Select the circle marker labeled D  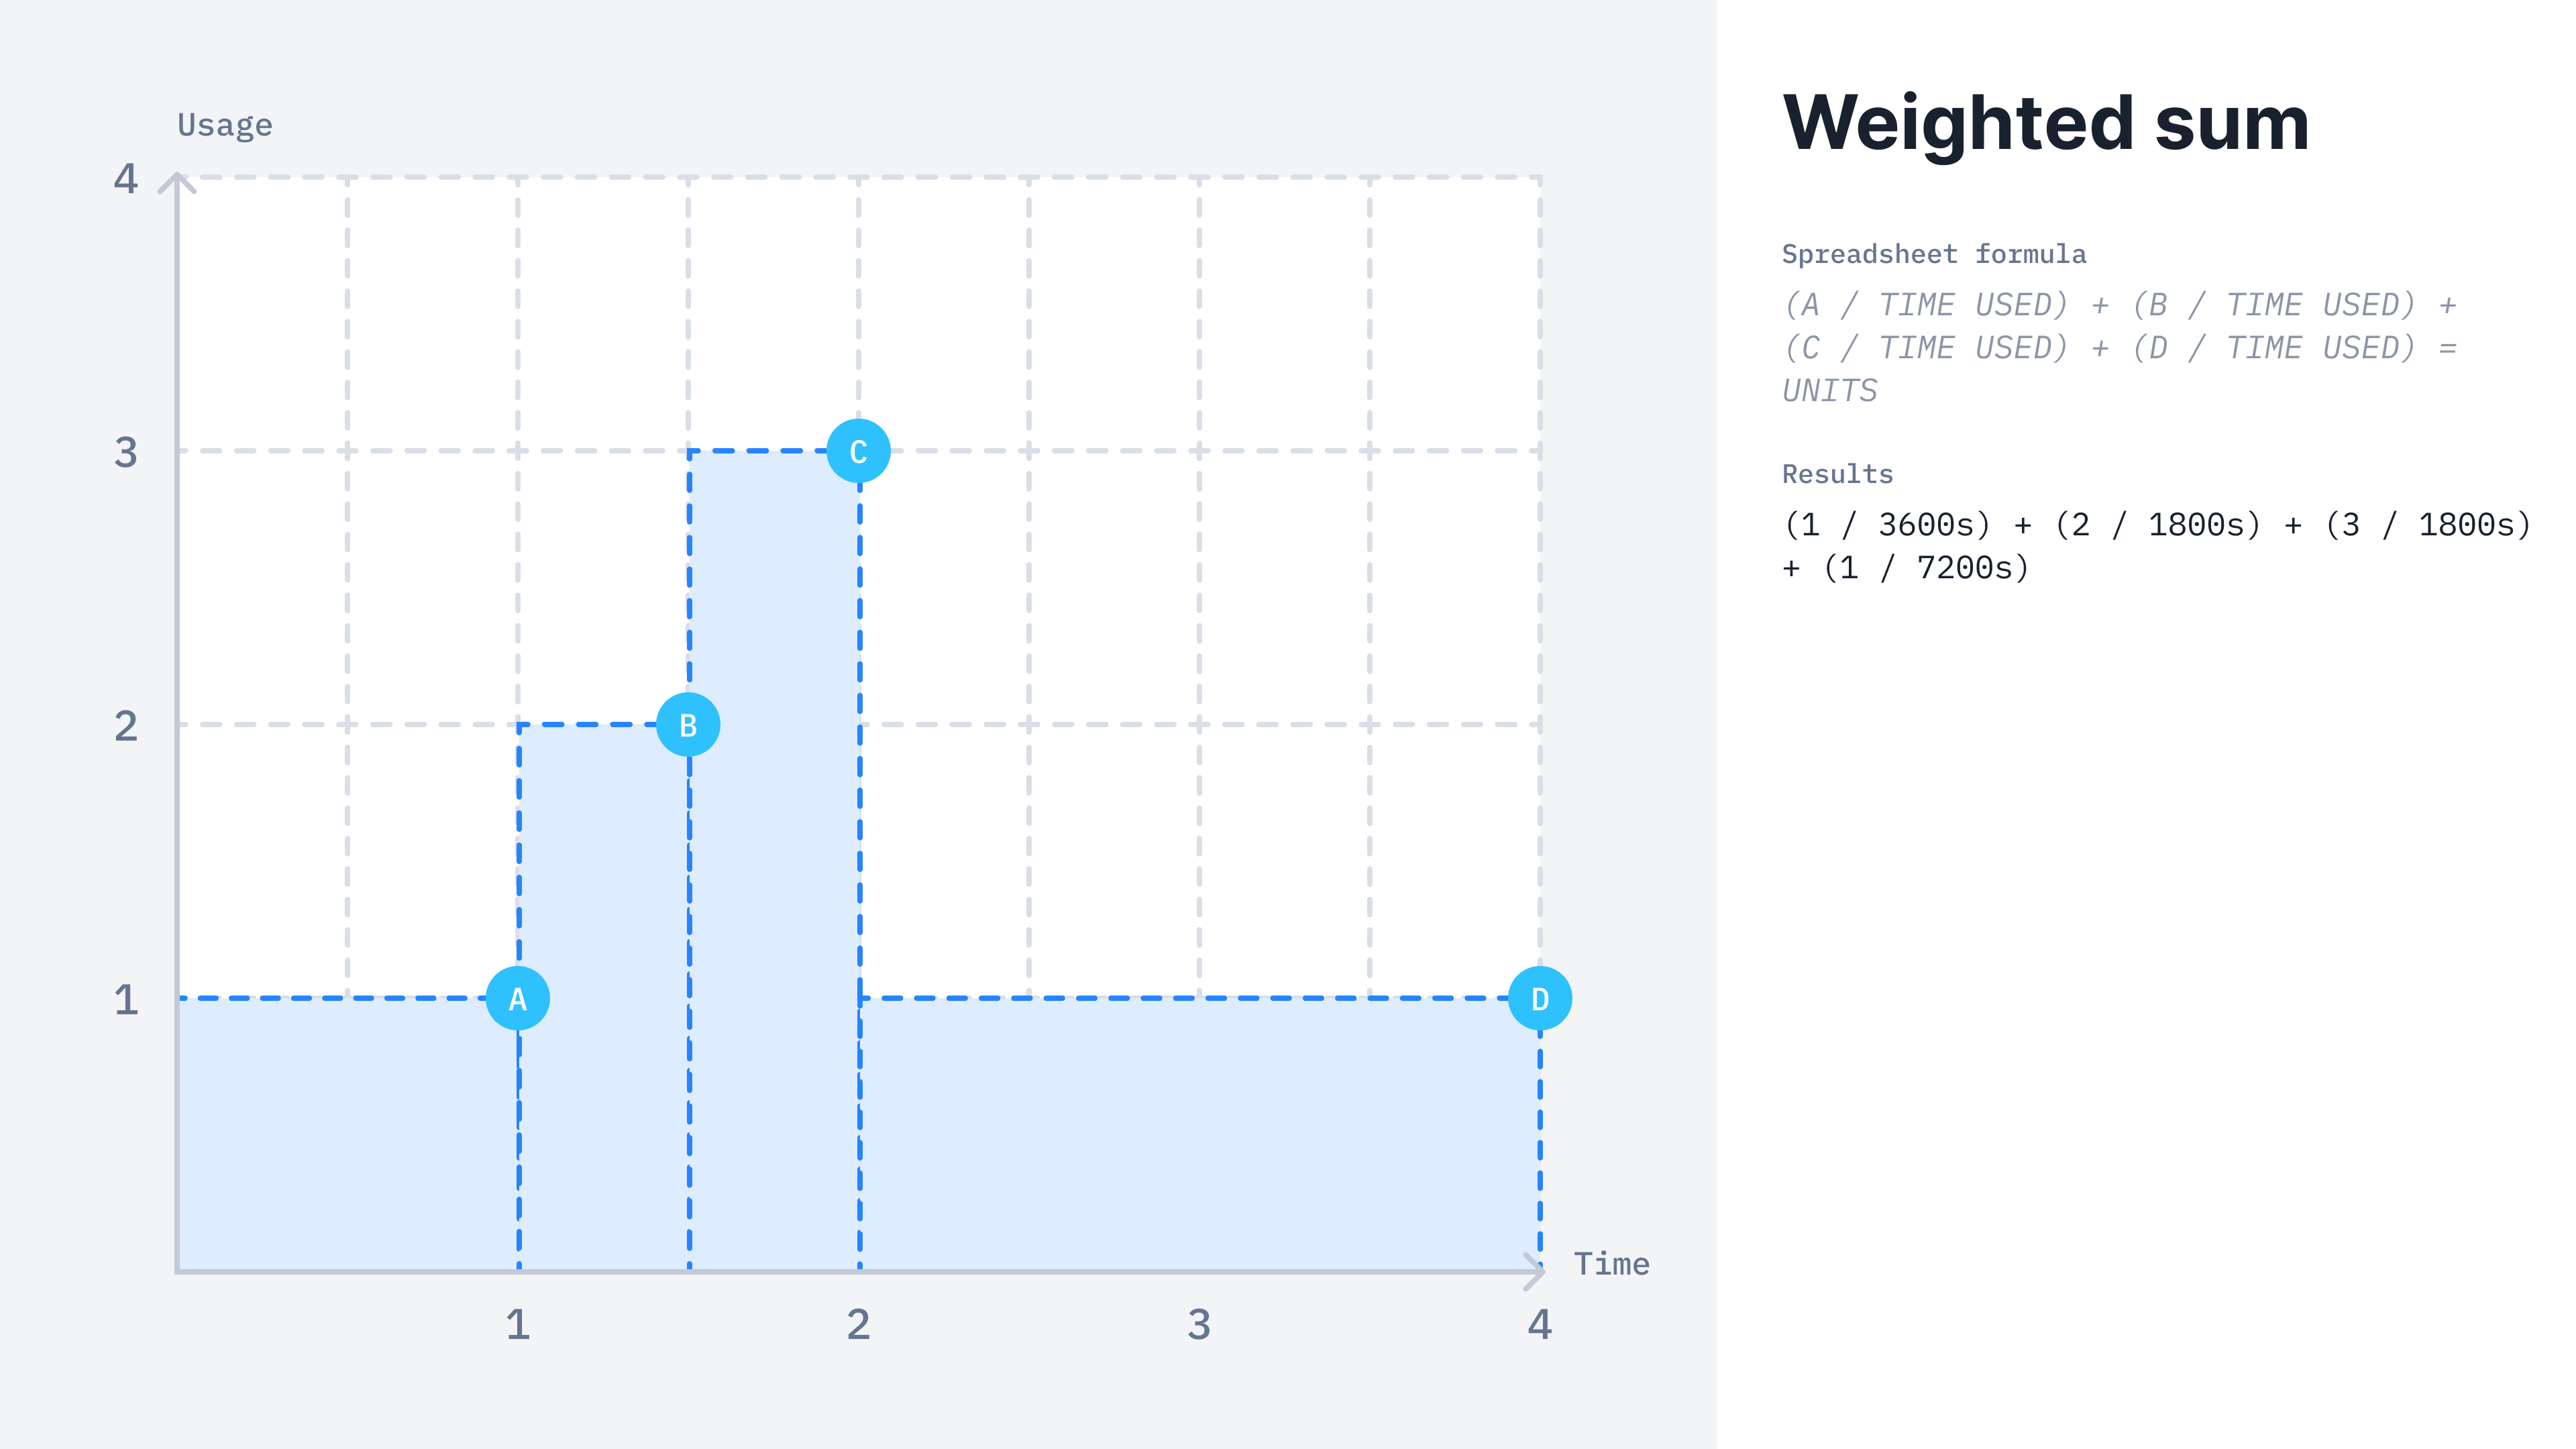[x=1540, y=998]
